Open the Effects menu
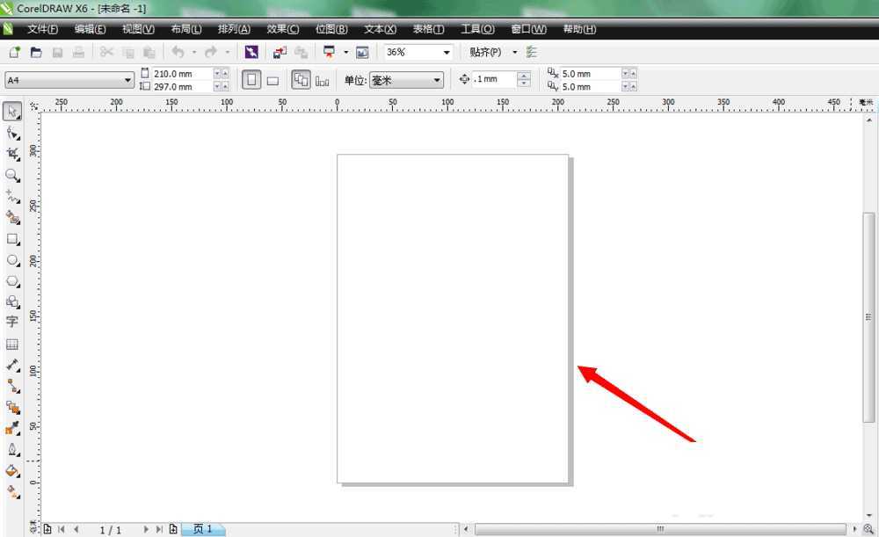 (283, 29)
